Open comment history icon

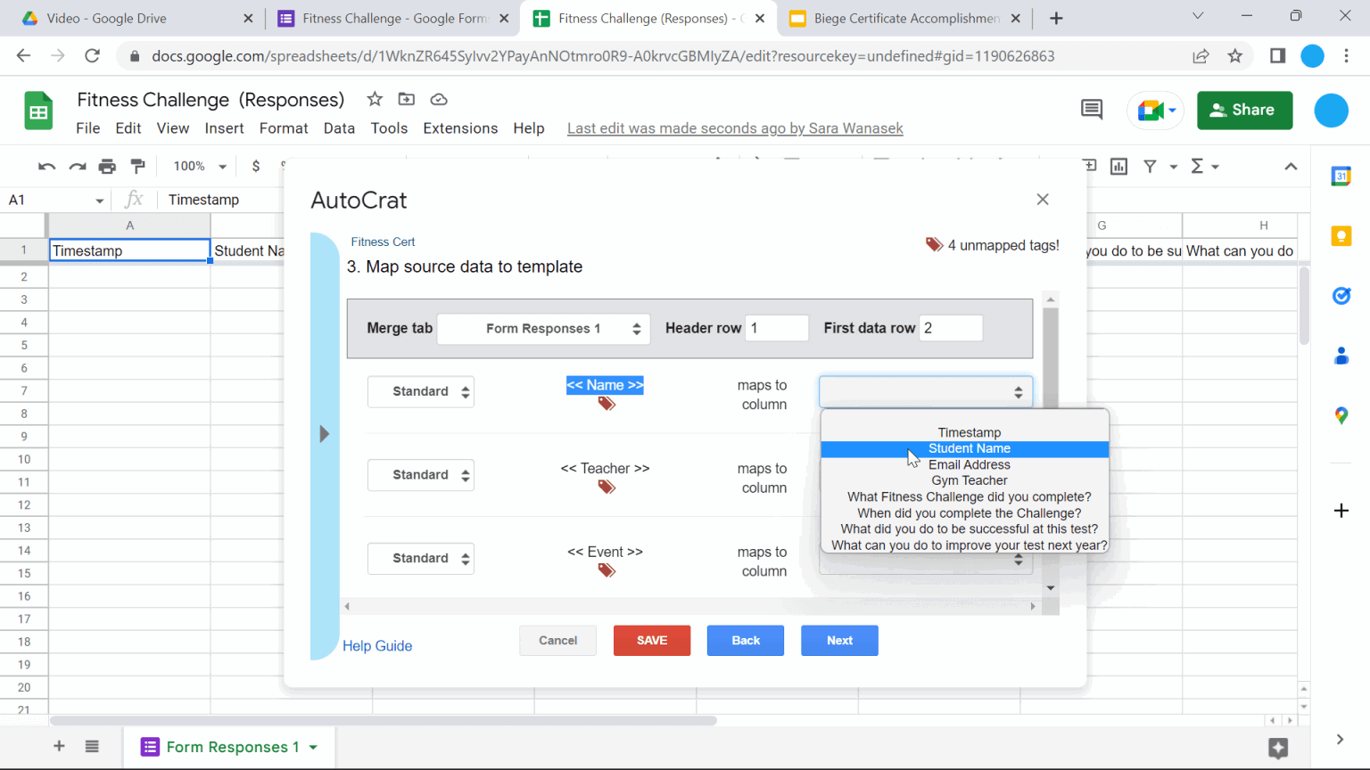point(1090,109)
